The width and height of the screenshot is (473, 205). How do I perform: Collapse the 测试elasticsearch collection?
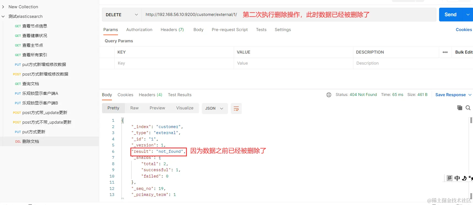[x=3, y=16]
